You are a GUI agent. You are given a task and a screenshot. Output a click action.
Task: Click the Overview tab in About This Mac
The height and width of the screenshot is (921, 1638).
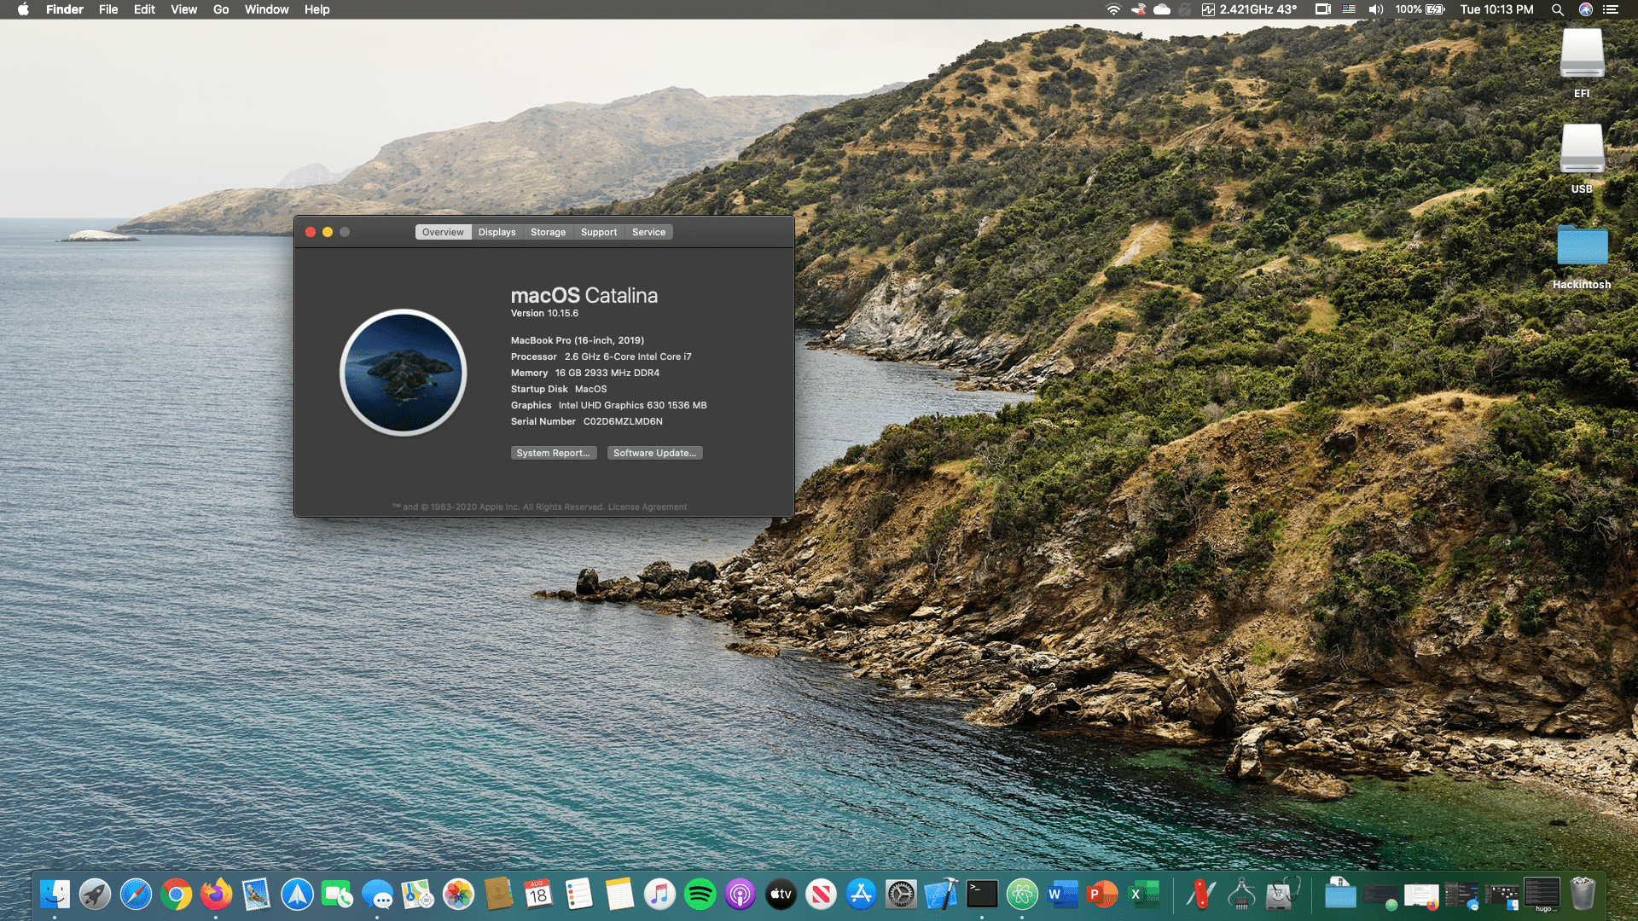(x=442, y=232)
